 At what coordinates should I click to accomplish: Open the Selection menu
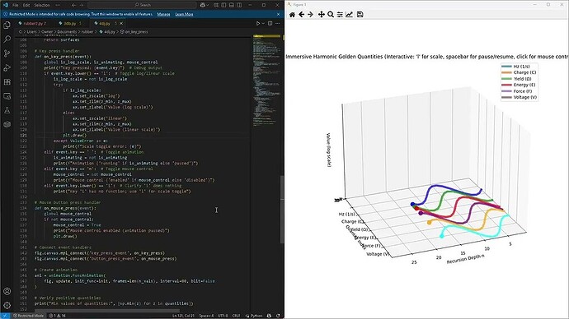click(42, 5)
